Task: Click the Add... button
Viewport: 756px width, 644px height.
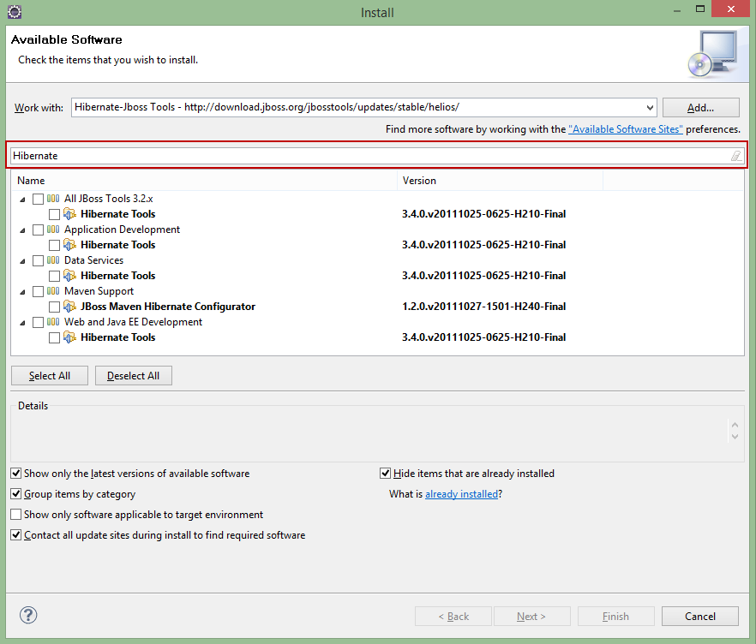Action: click(x=700, y=107)
